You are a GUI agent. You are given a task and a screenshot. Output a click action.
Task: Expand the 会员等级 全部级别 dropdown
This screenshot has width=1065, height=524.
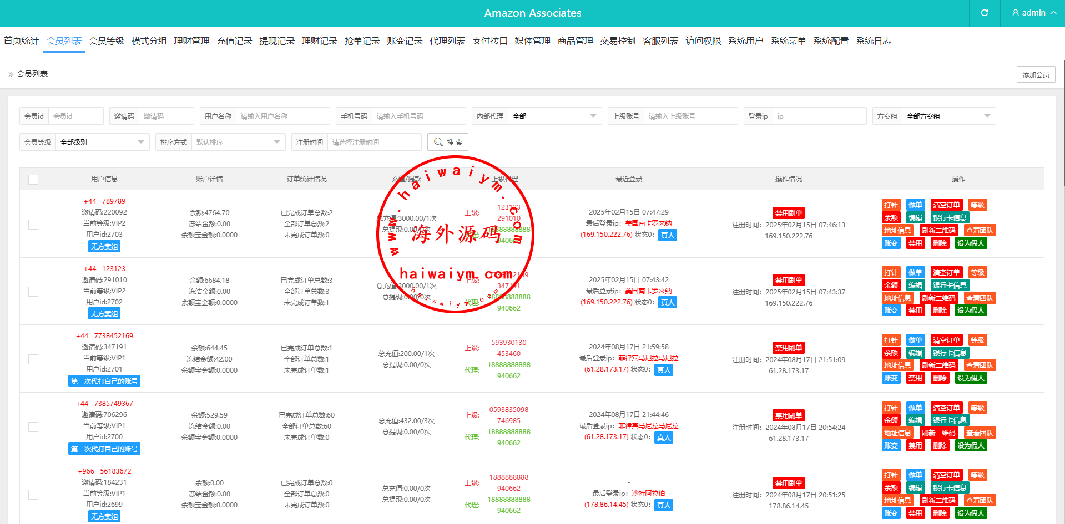[102, 142]
